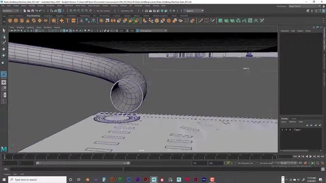The width and height of the screenshot is (326, 183).
Task: Click the polygon Type (T) shelf icon
Action: coord(68,20)
